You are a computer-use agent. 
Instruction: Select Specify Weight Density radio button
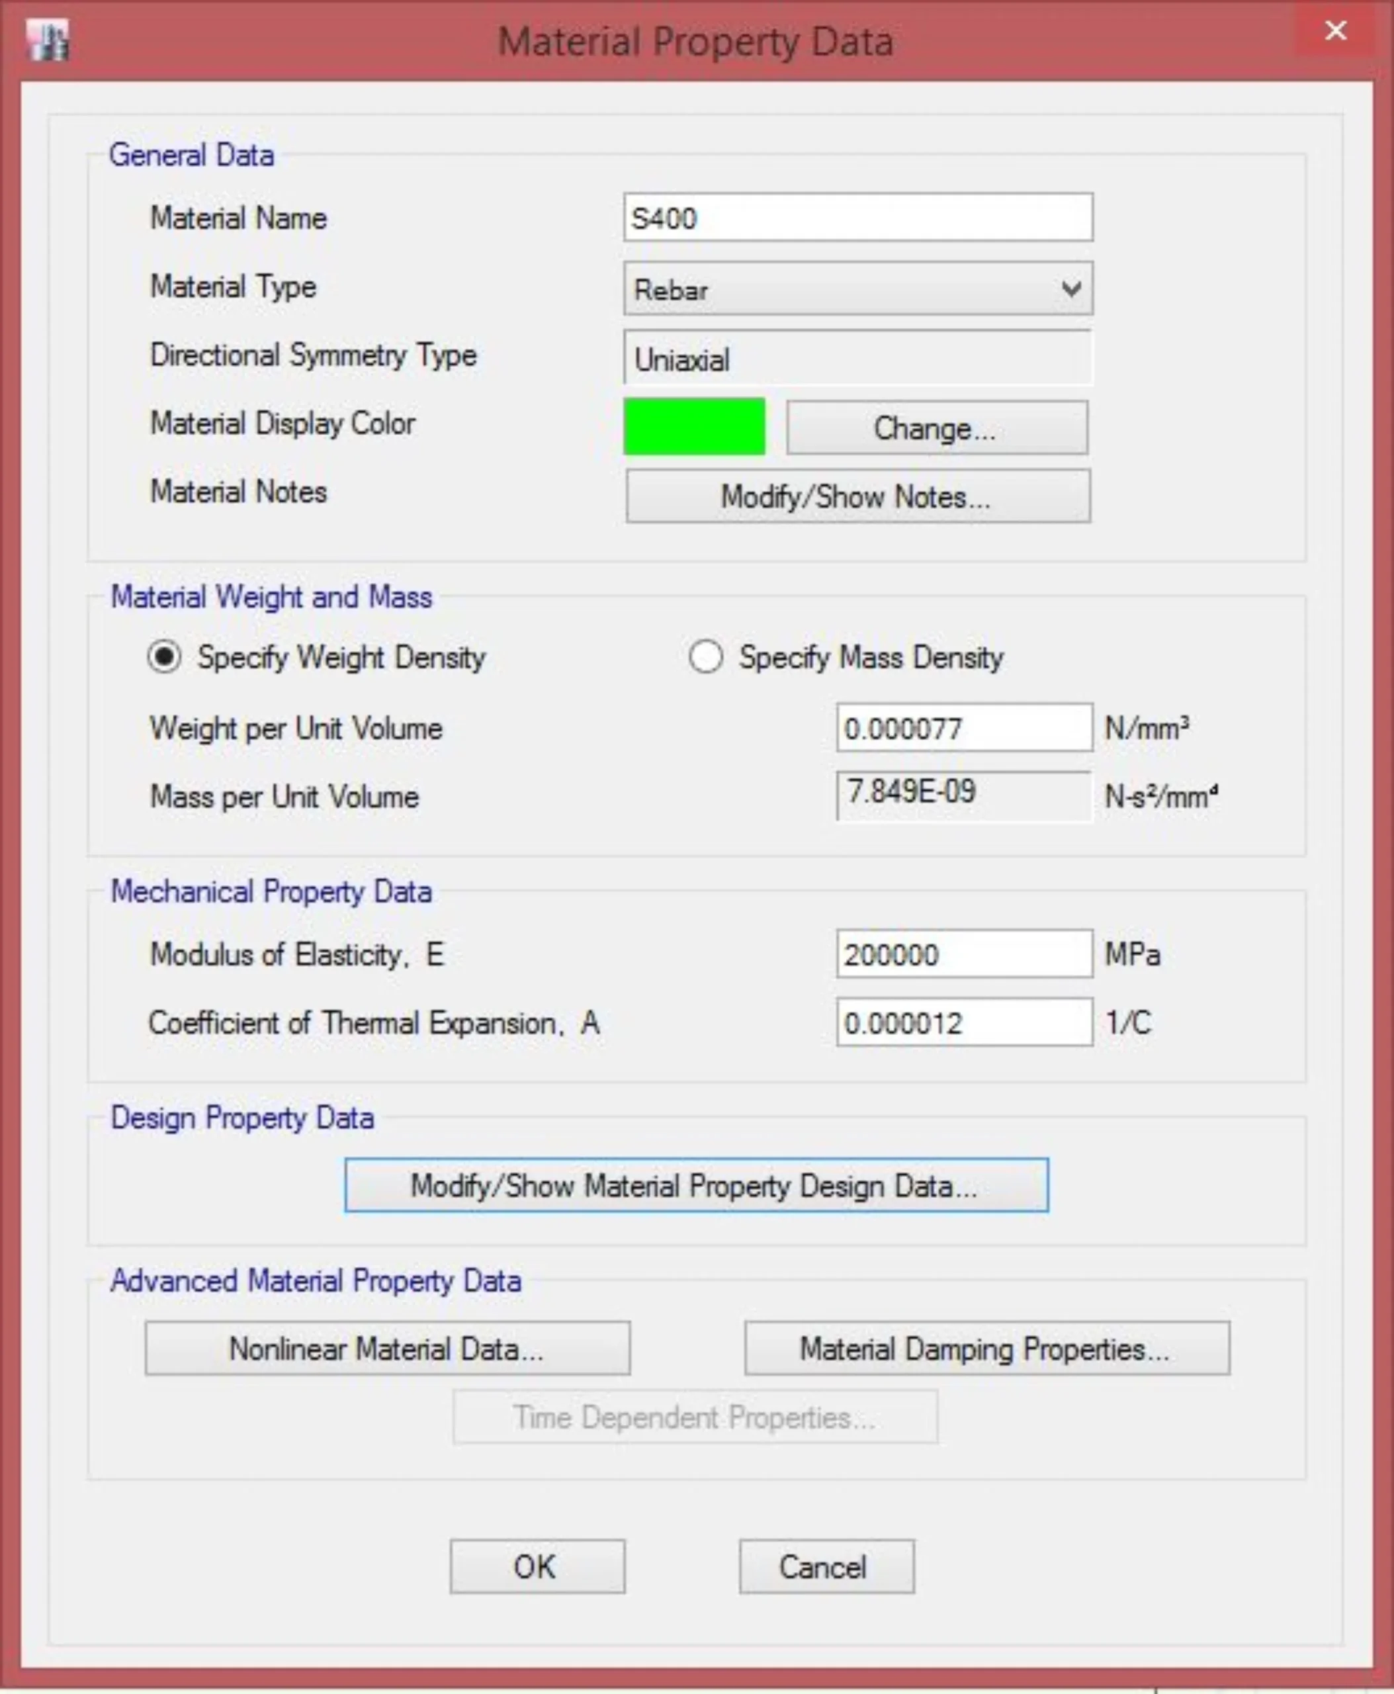pyautogui.click(x=165, y=657)
